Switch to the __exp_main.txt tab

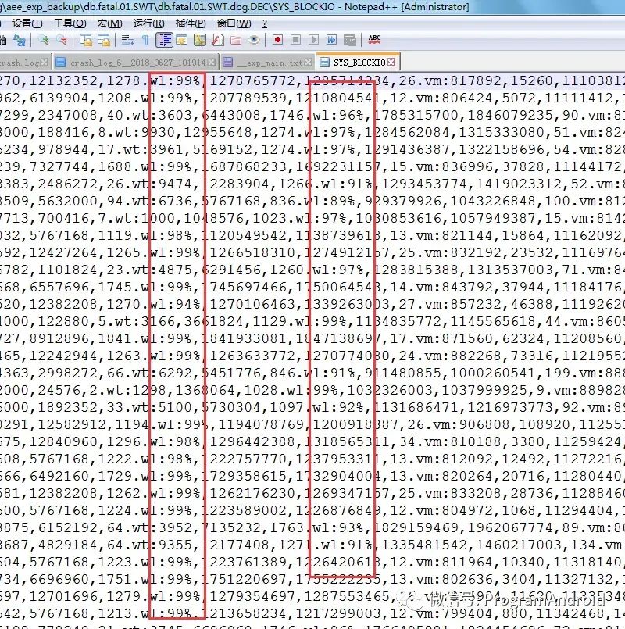click(x=268, y=63)
